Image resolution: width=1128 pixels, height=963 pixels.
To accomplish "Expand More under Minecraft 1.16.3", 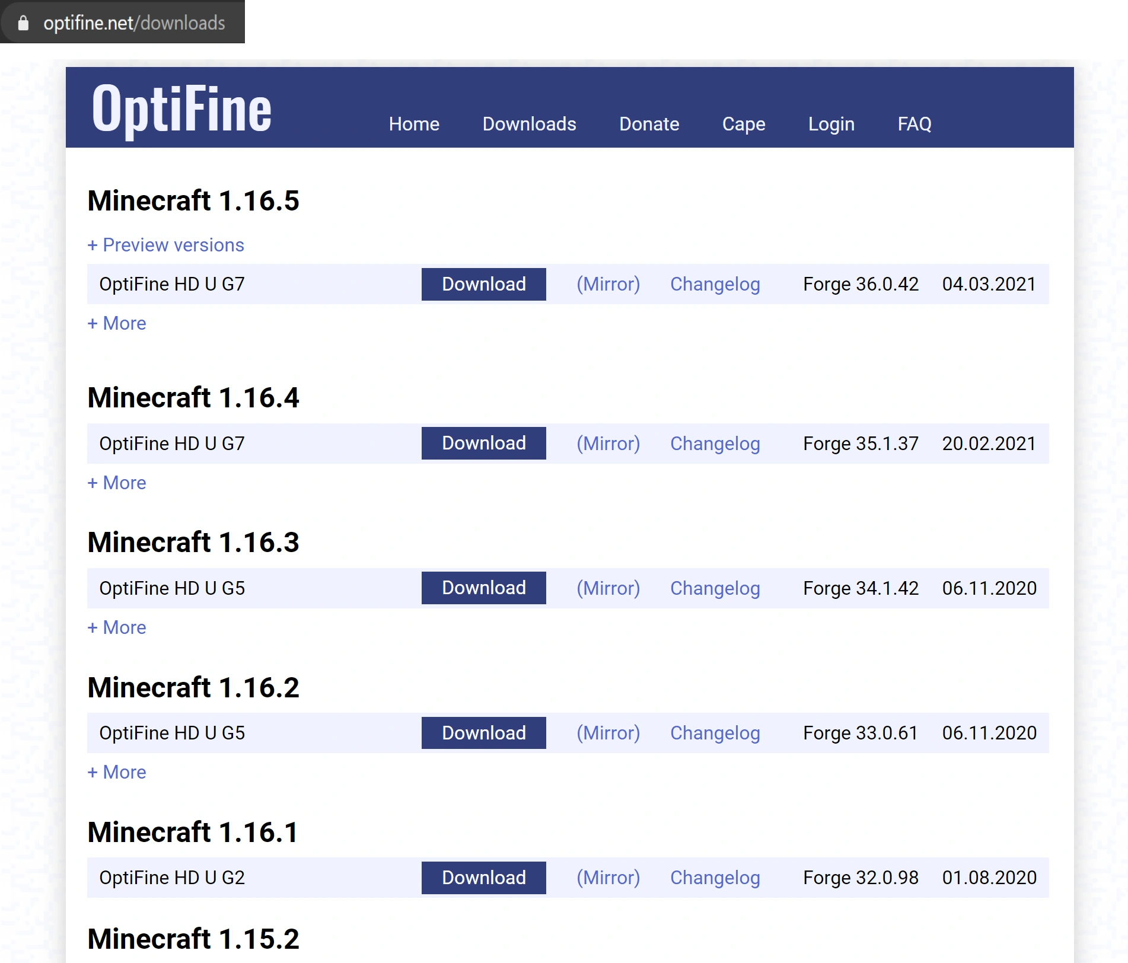I will pos(116,627).
